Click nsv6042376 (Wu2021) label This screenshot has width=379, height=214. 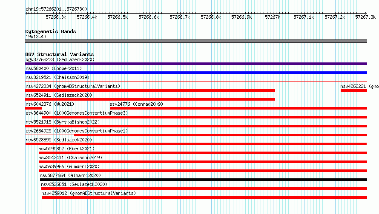50,104
